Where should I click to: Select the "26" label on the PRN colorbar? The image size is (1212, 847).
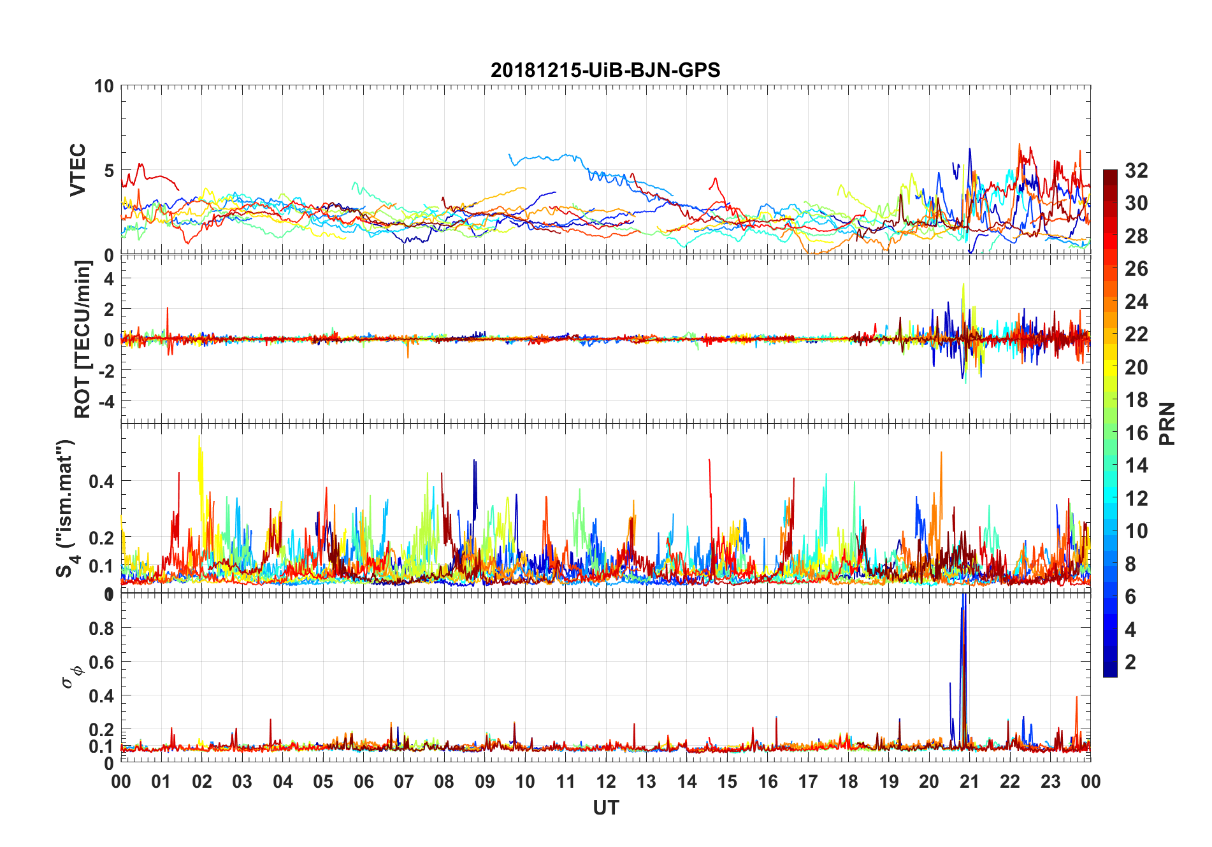[1136, 268]
